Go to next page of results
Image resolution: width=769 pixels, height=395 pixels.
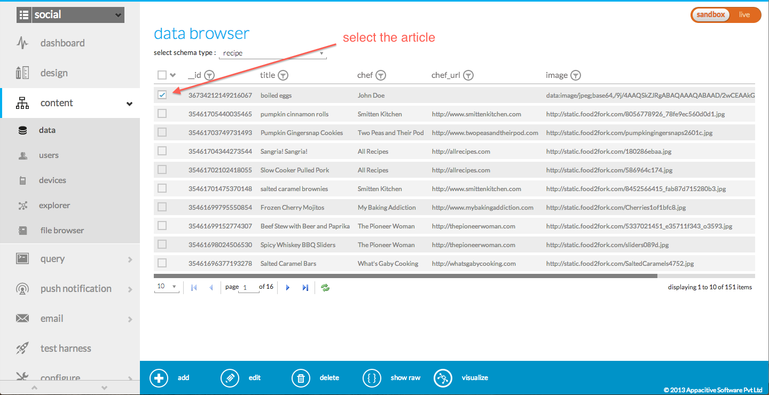pos(288,287)
